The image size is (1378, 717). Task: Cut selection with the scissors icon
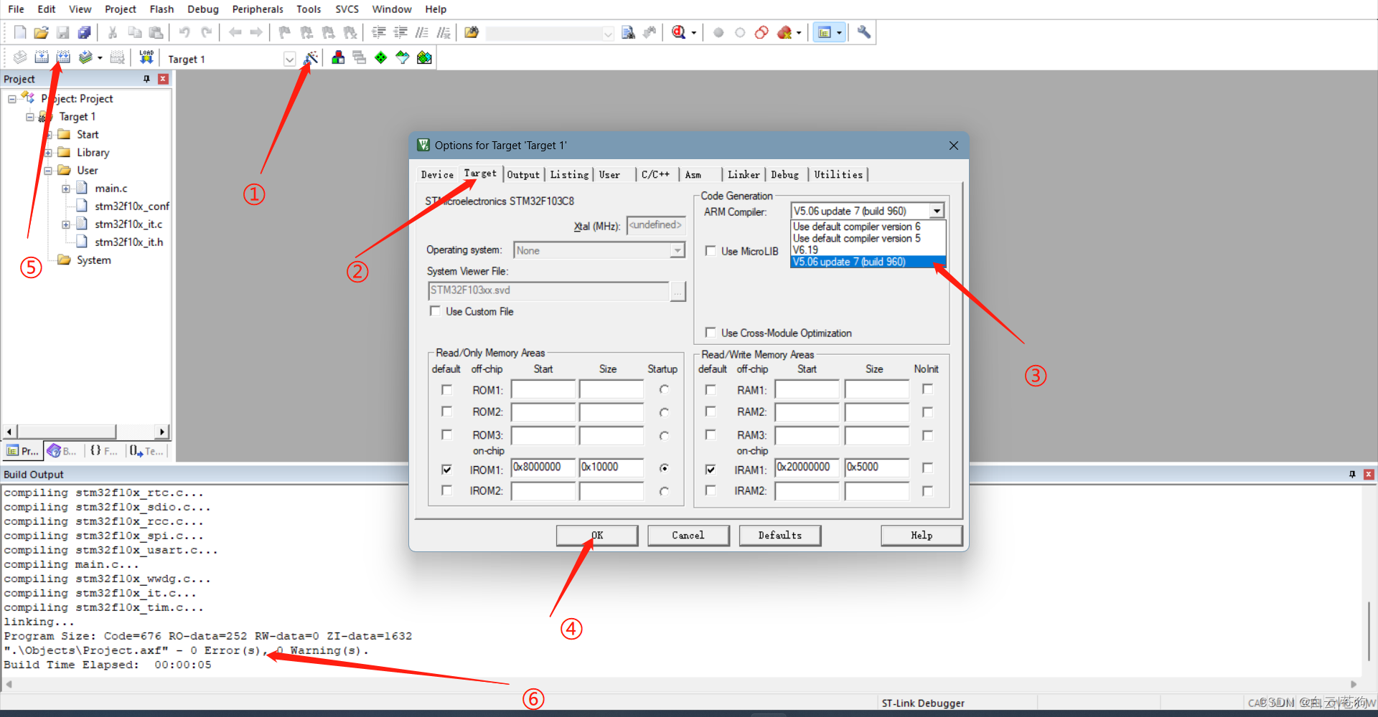[113, 32]
